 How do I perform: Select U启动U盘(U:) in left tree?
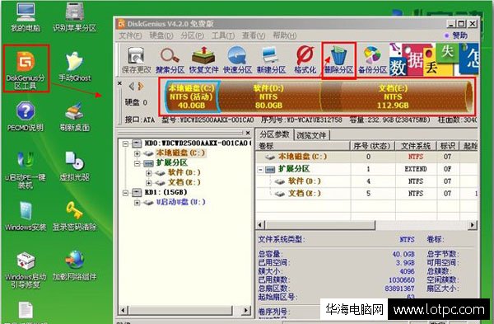(x=180, y=202)
